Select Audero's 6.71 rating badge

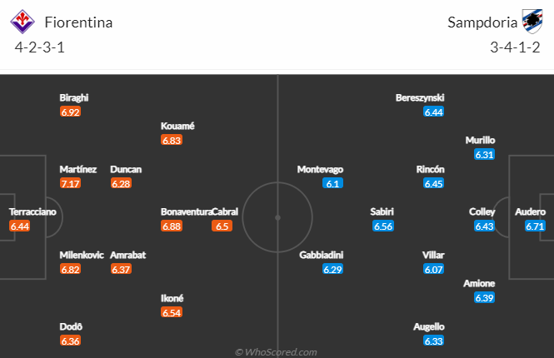535,226
